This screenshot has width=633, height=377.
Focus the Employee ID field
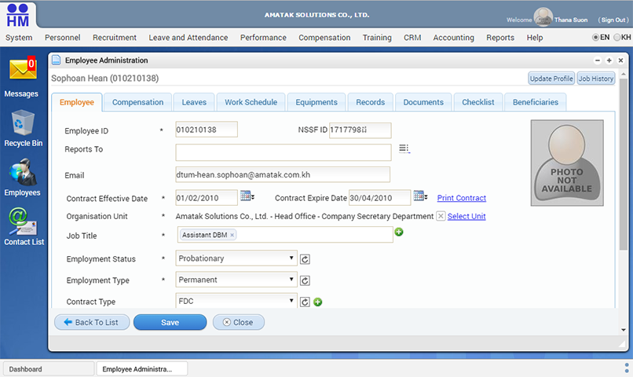click(207, 130)
